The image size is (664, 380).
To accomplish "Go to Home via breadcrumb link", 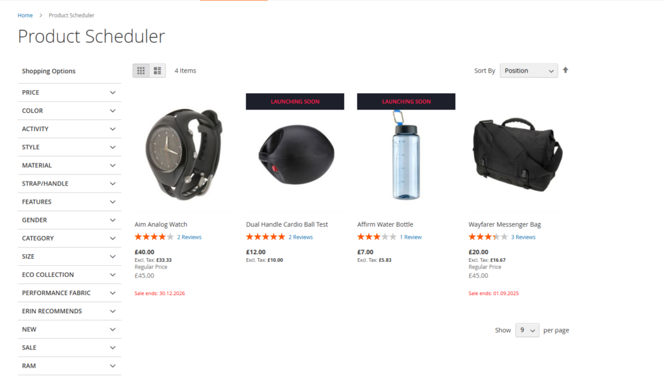I will [25, 16].
